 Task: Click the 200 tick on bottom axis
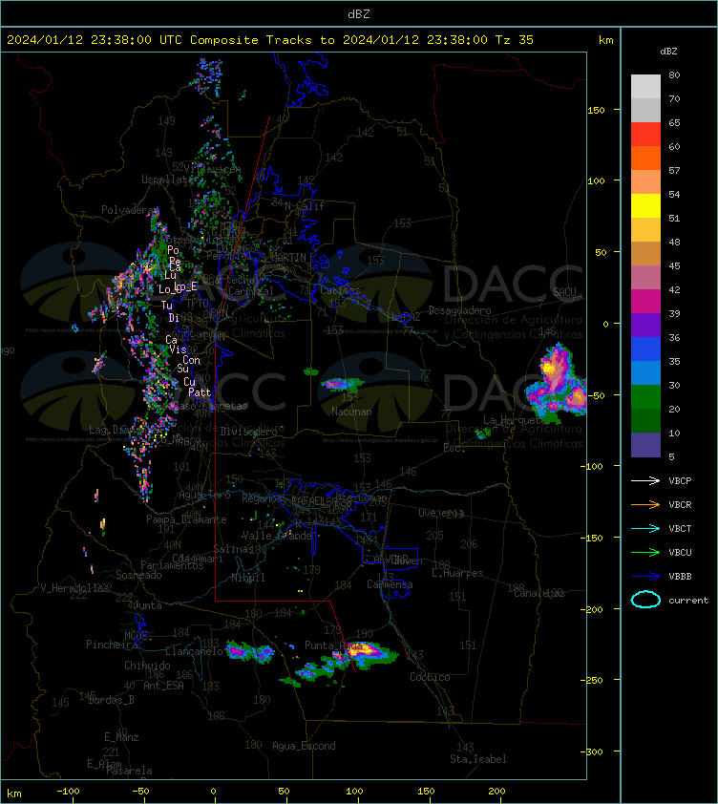(x=496, y=792)
